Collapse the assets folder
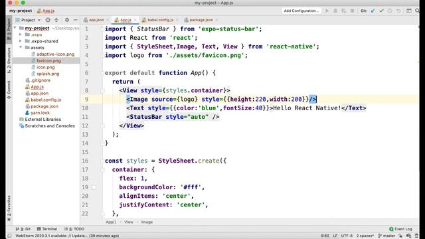This screenshot has width=425, height=239. (21, 47)
